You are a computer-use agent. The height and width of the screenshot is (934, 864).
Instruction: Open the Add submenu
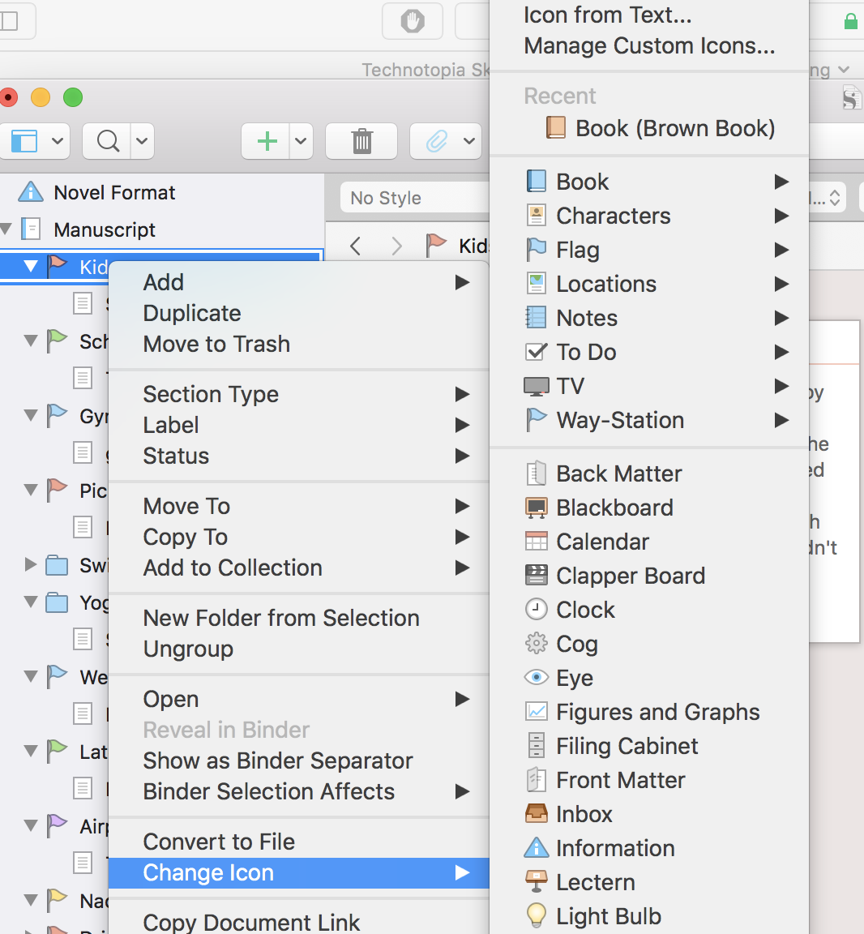[x=299, y=282]
